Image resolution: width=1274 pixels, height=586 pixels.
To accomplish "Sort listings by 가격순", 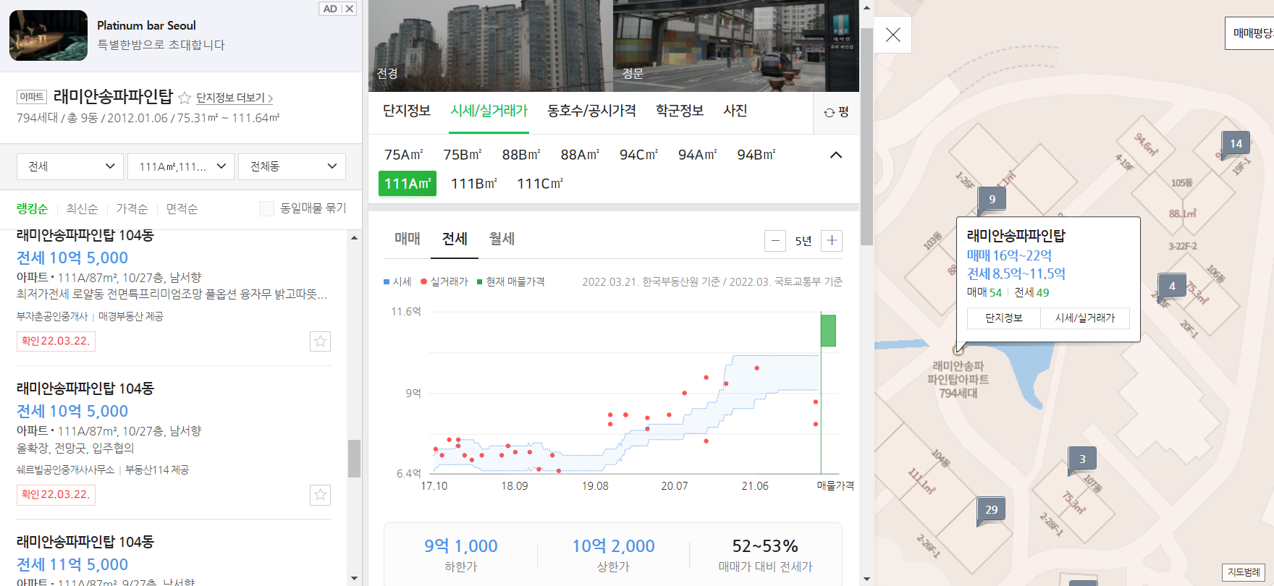I will pos(132,208).
